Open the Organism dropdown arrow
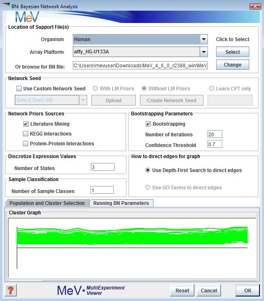This screenshot has width=264, height=301. coord(204,39)
